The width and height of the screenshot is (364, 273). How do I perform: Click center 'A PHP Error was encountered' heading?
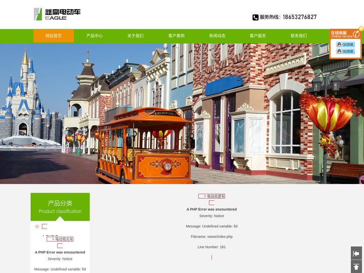[212, 209]
